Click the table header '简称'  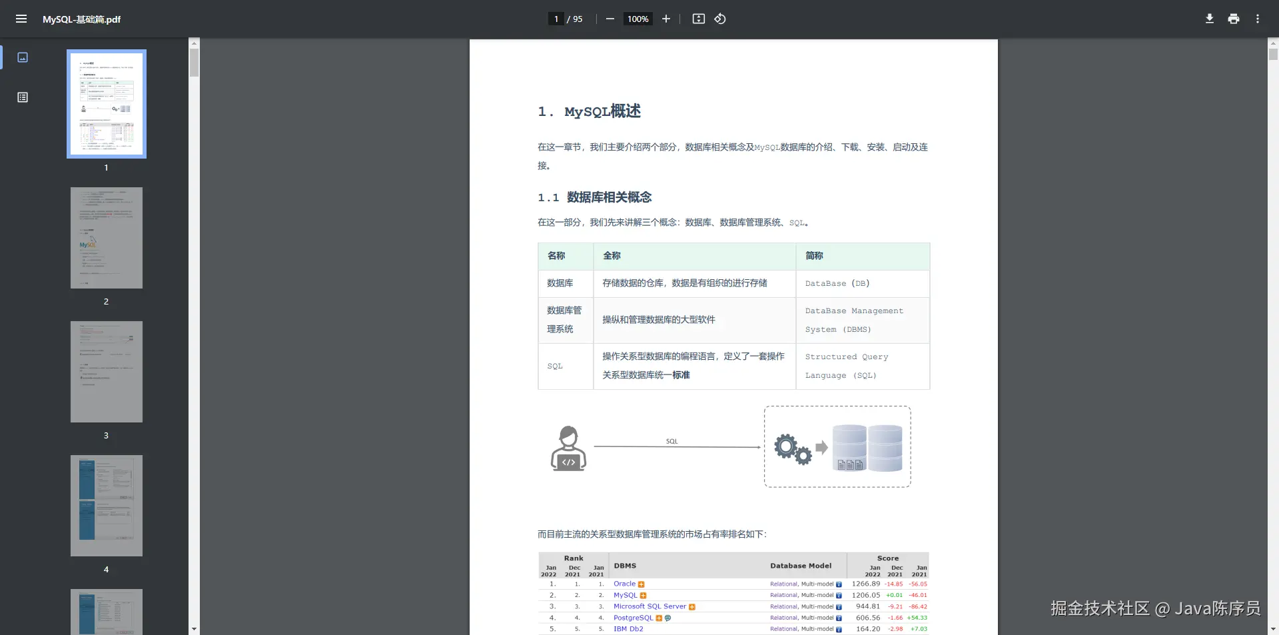(x=814, y=256)
